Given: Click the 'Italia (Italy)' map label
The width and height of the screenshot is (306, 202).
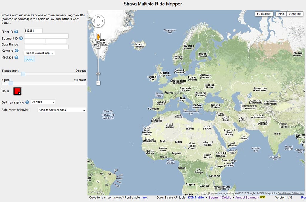Looking at the screenshot, I should point(183,99).
